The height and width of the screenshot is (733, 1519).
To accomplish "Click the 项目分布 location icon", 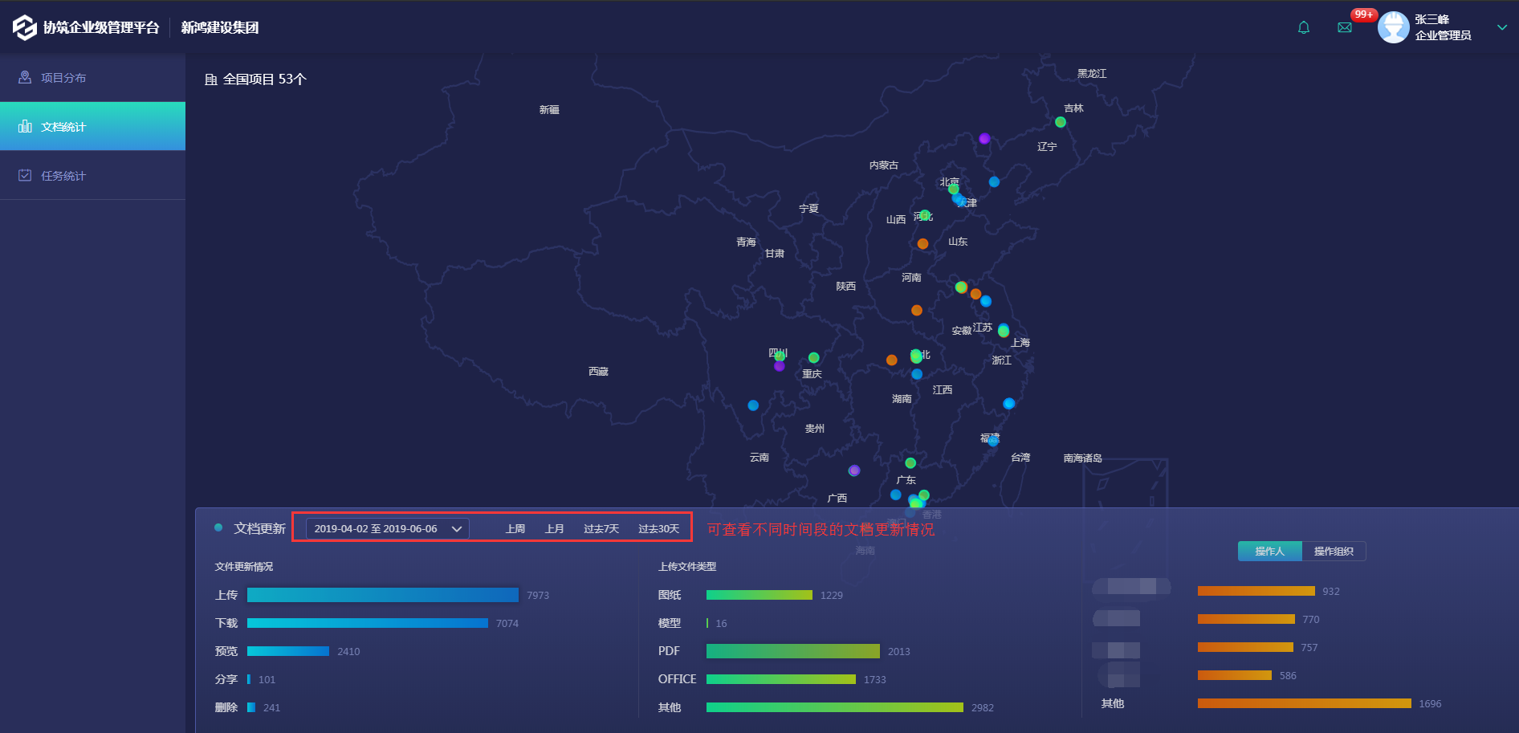I will pyautogui.click(x=25, y=77).
